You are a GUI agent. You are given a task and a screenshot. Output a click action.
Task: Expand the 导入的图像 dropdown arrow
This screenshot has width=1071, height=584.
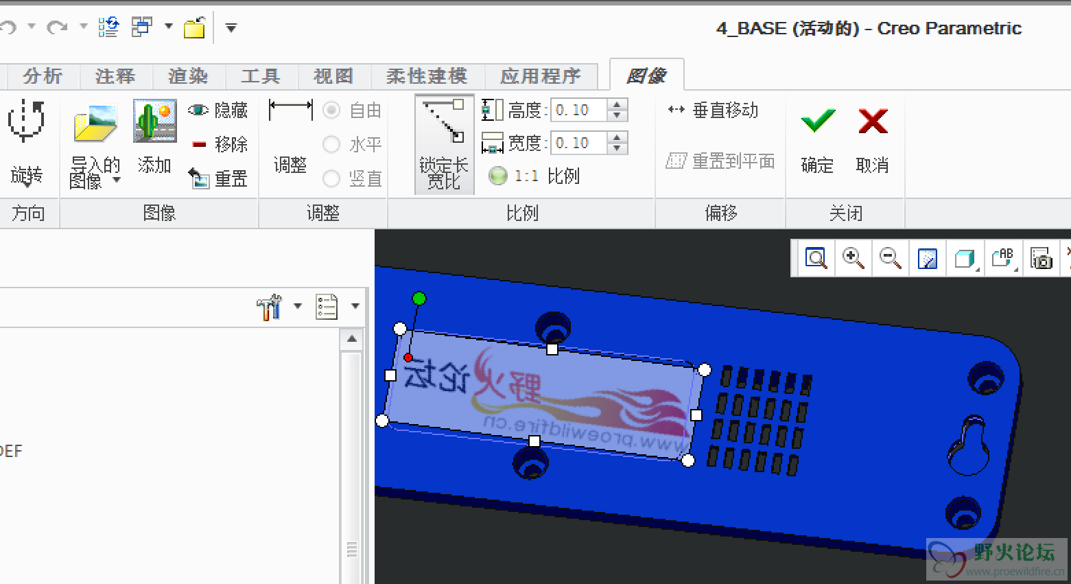117,180
